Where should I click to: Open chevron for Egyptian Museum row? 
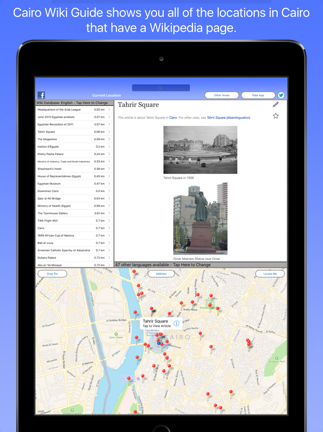coord(109,184)
